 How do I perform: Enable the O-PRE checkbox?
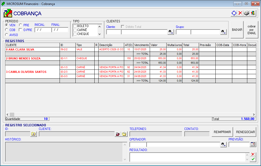[21, 30]
